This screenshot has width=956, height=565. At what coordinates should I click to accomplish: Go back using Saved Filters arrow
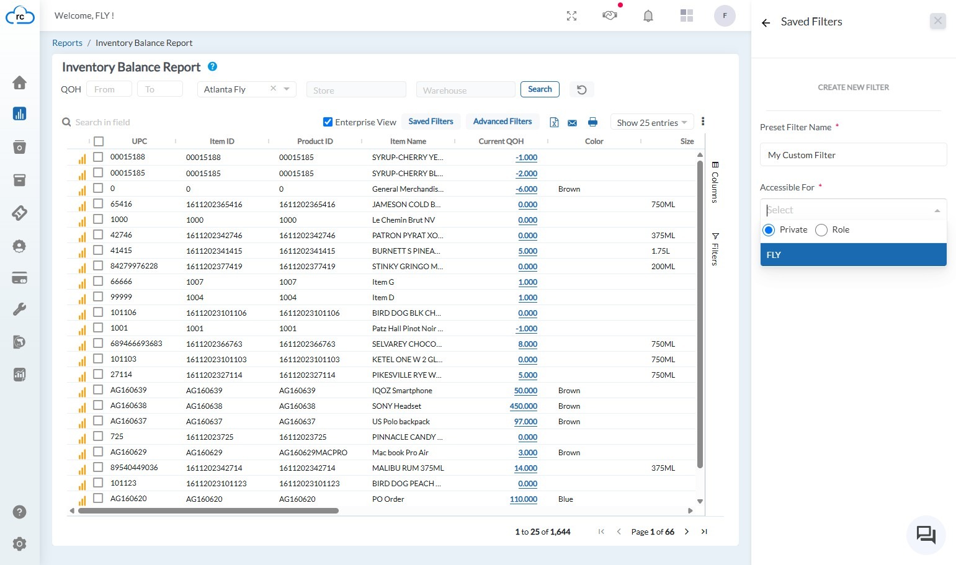click(x=766, y=22)
